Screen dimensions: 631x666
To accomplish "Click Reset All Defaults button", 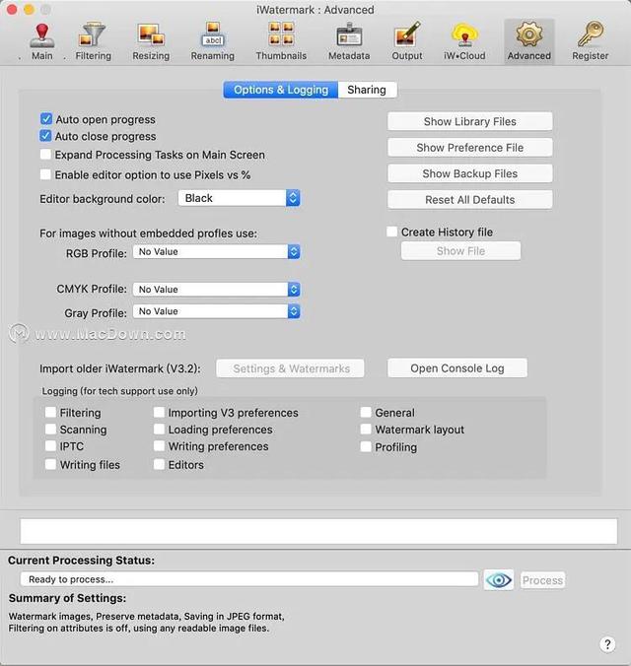I will [x=470, y=200].
